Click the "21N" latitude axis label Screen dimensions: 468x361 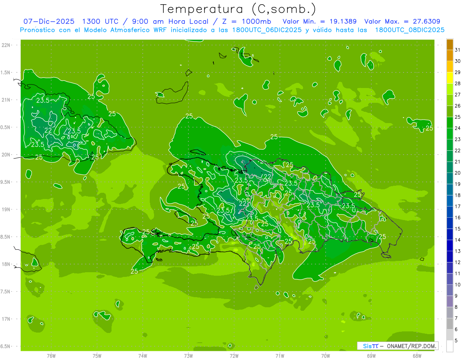coord(6,100)
